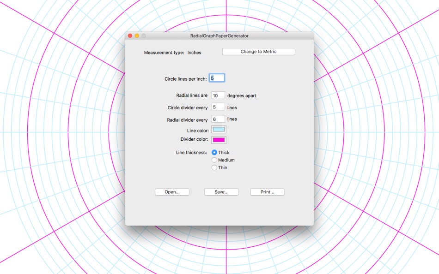Save the graph paper with Save...
This screenshot has width=439, height=274.
point(221,192)
